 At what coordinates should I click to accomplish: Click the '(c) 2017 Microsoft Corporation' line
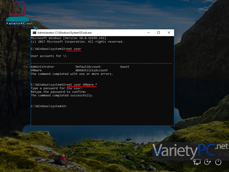(x=77, y=42)
